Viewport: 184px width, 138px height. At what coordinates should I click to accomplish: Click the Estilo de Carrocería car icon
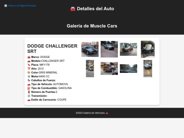coord(29,100)
